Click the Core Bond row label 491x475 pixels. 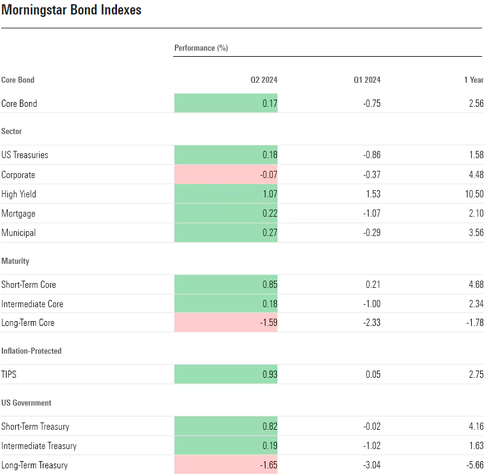coord(19,104)
